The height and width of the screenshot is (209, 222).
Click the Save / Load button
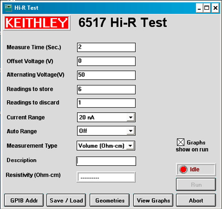click(66, 200)
